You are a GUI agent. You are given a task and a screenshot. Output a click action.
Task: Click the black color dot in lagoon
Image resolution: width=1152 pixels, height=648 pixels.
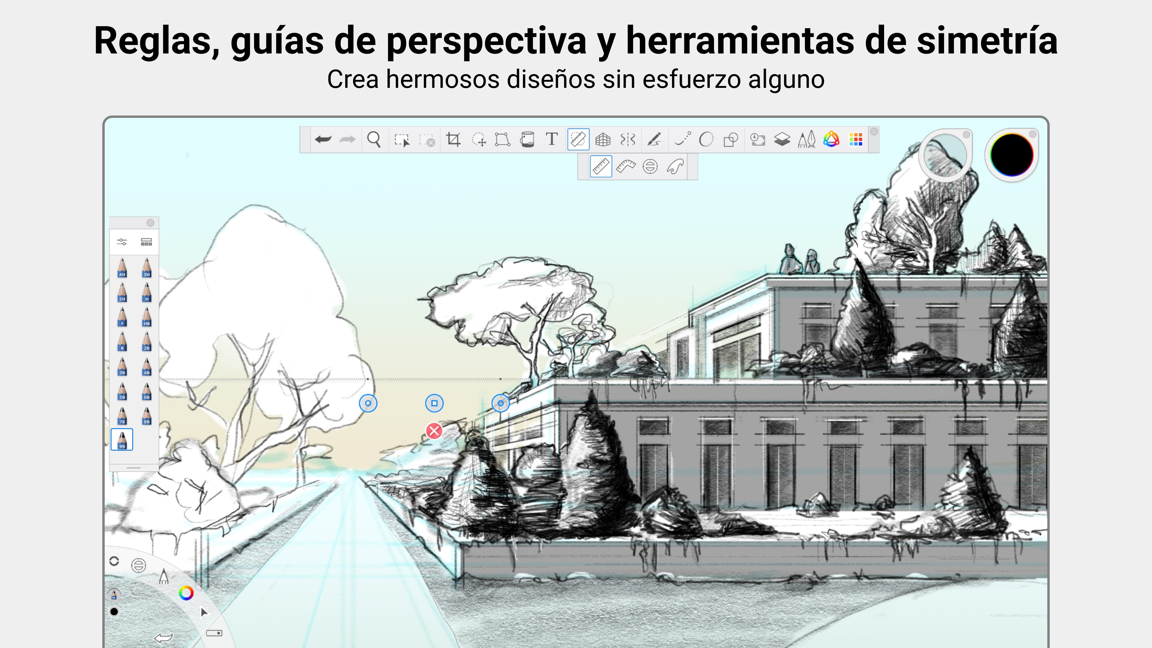(x=114, y=611)
